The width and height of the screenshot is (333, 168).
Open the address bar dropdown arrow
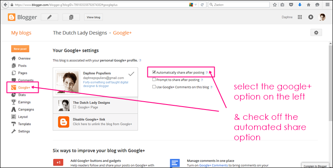(196, 5)
